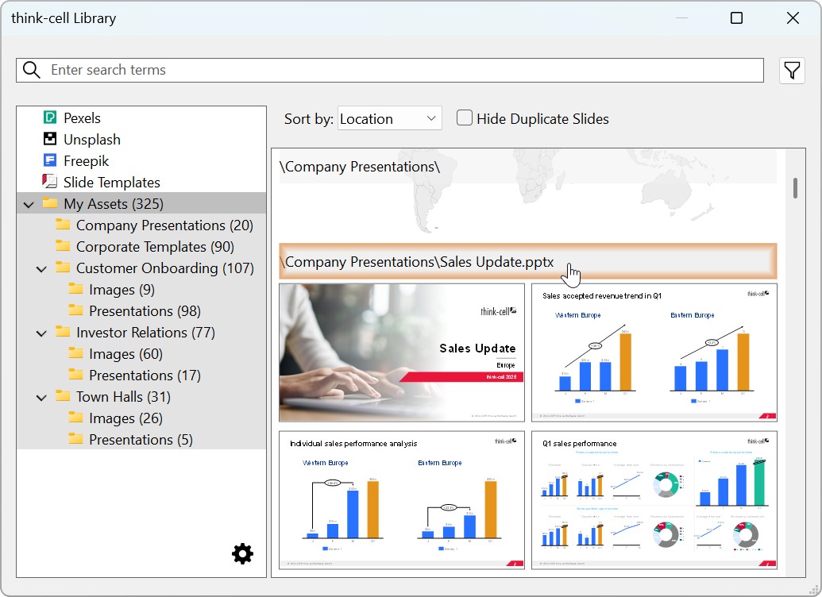Open the Sort by Location dropdown
This screenshot has height=597, width=822.
coord(389,119)
